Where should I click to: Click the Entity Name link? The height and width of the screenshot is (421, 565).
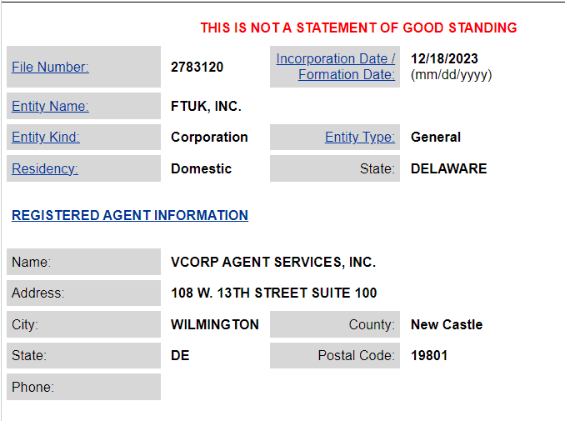(x=50, y=106)
